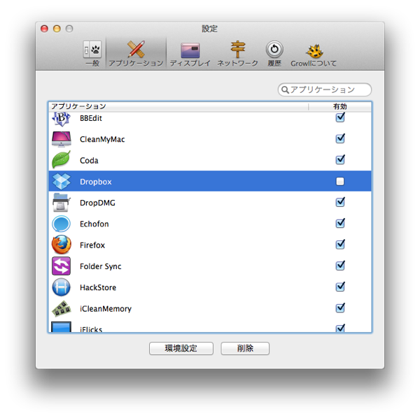
Task: Focus the アプリケーション search field
Action: click(325, 89)
